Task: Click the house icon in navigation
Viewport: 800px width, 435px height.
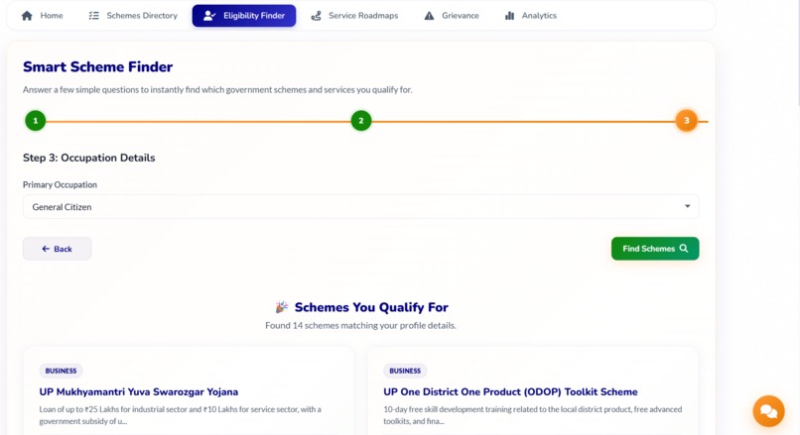Action: point(27,16)
